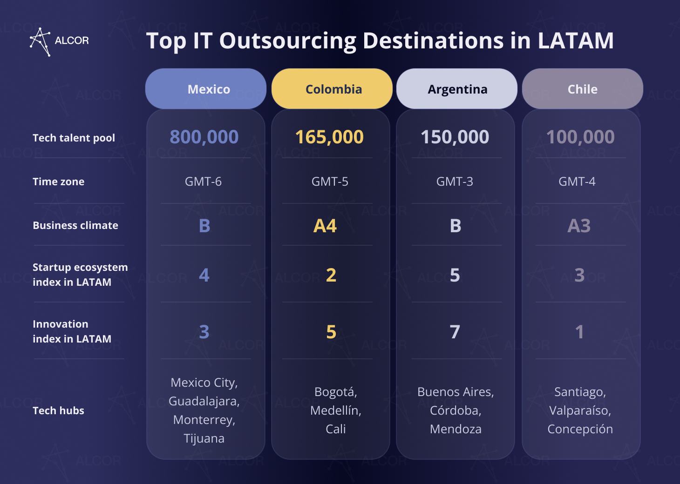Image resolution: width=680 pixels, height=484 pixels.
Task: Click Colombia's 165,000 talent figure
Action: coord(329,136)
